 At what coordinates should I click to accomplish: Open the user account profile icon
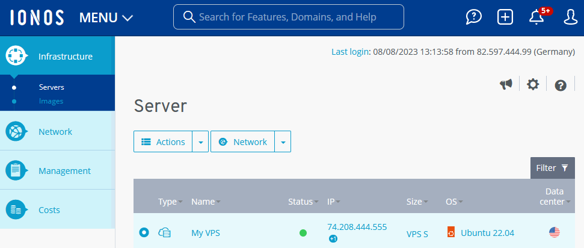(x=570, y=17)
